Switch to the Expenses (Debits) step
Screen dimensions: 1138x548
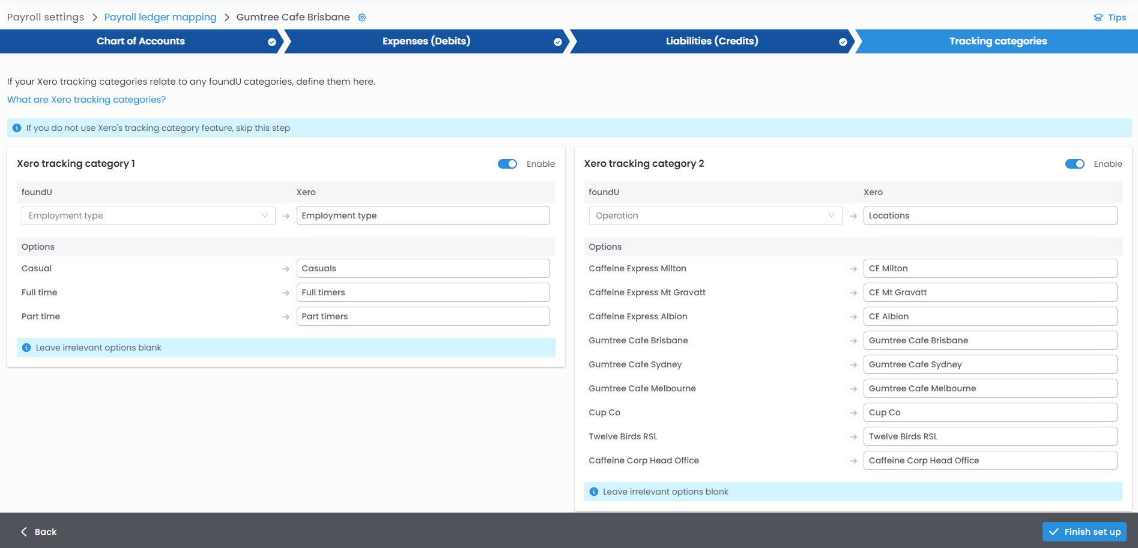426,41
